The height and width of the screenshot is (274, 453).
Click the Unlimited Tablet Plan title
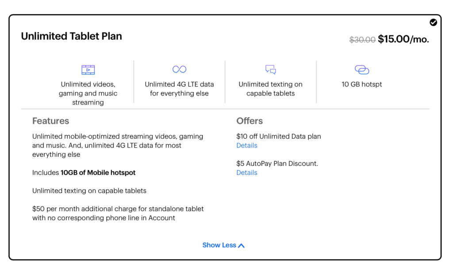coord(71,36)
